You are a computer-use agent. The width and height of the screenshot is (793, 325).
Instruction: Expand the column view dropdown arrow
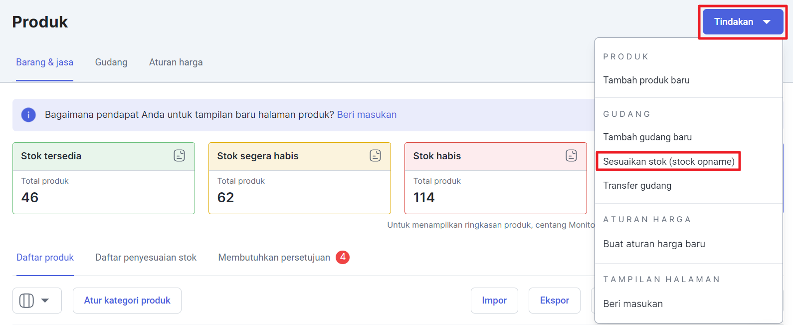point(45,301)
